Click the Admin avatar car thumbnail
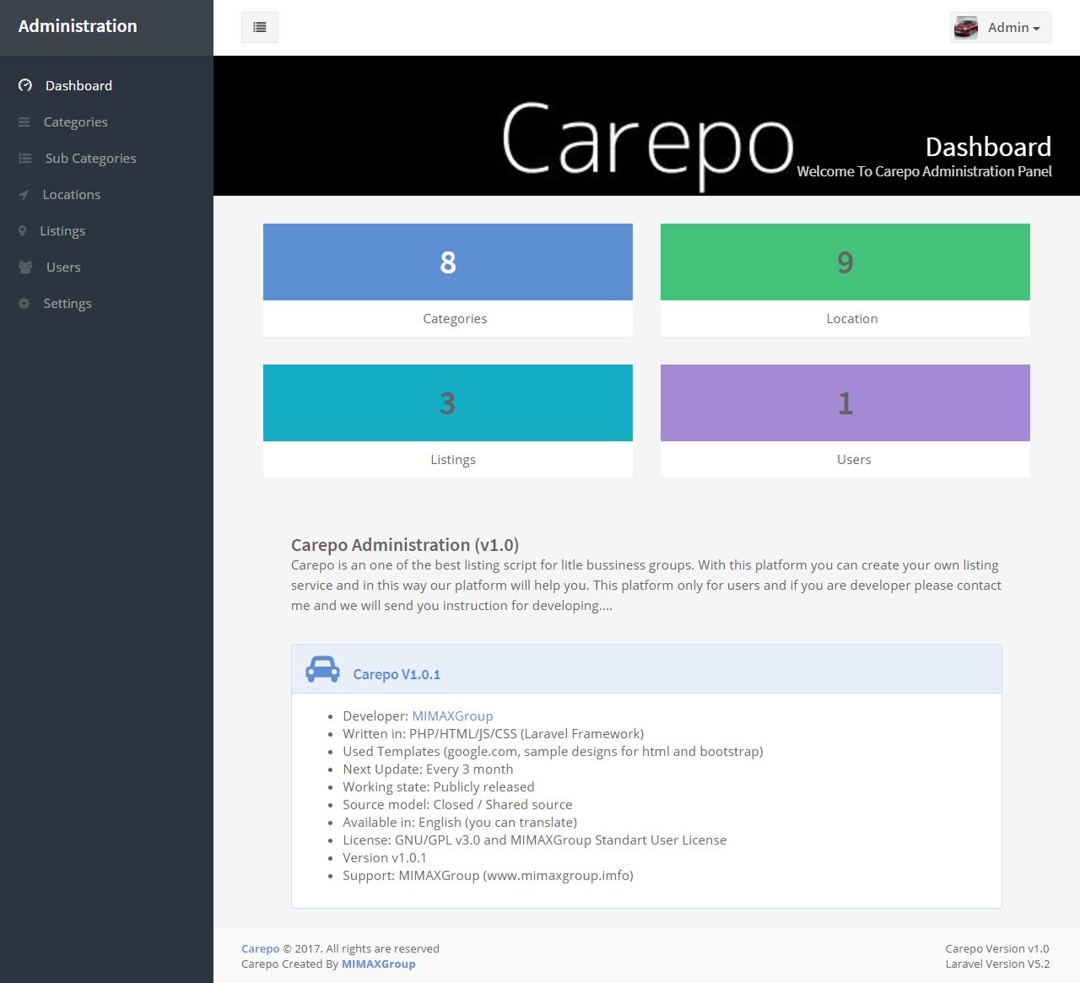 point(966,27)
